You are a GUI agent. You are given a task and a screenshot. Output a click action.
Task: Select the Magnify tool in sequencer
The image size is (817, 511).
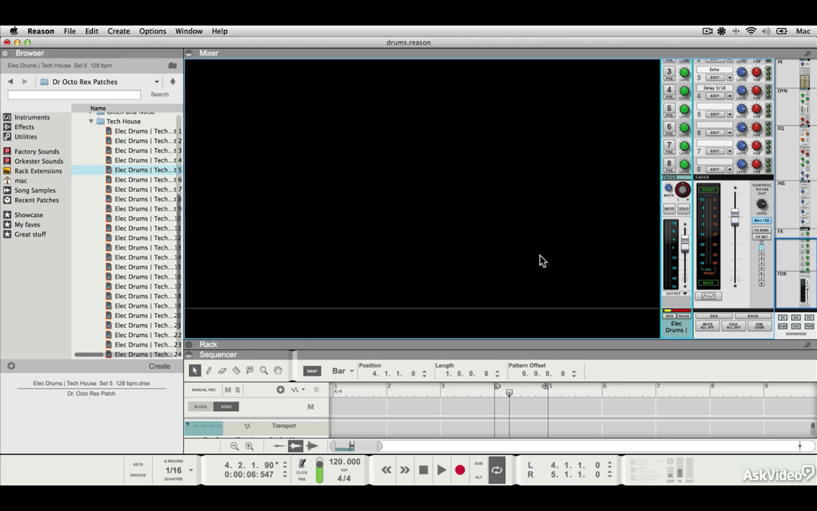coord(264,370)
